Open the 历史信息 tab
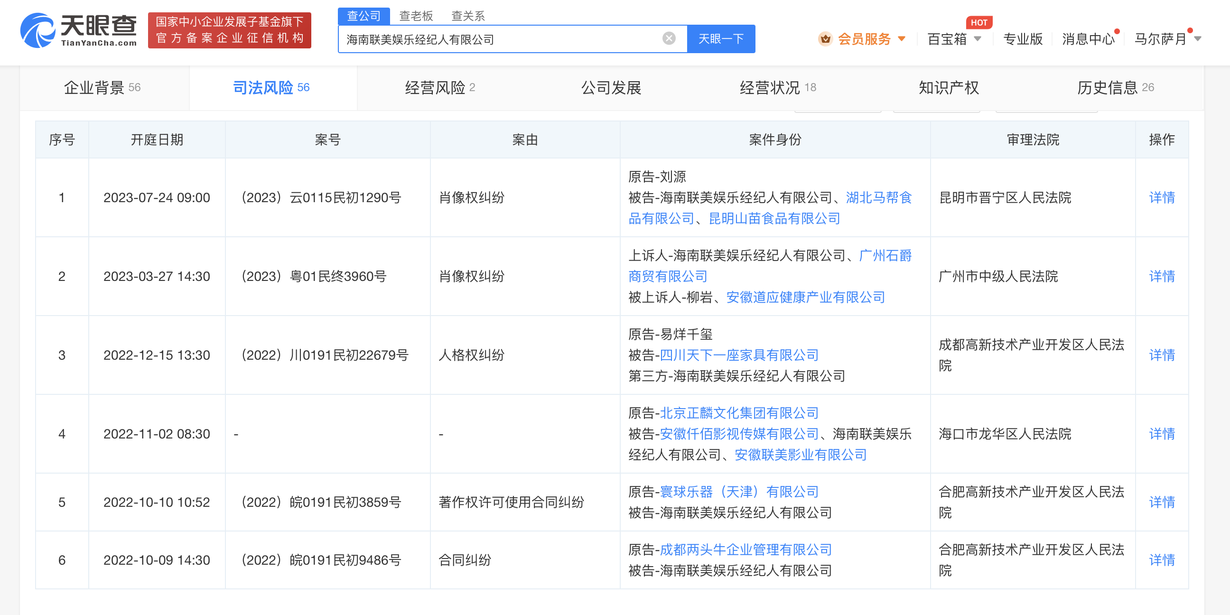Viewport: 1230px width, 615px height. pyautogui.click(x=1116, y=87)
